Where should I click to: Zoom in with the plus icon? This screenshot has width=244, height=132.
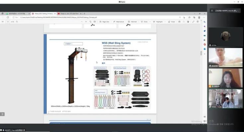[86, 22]
